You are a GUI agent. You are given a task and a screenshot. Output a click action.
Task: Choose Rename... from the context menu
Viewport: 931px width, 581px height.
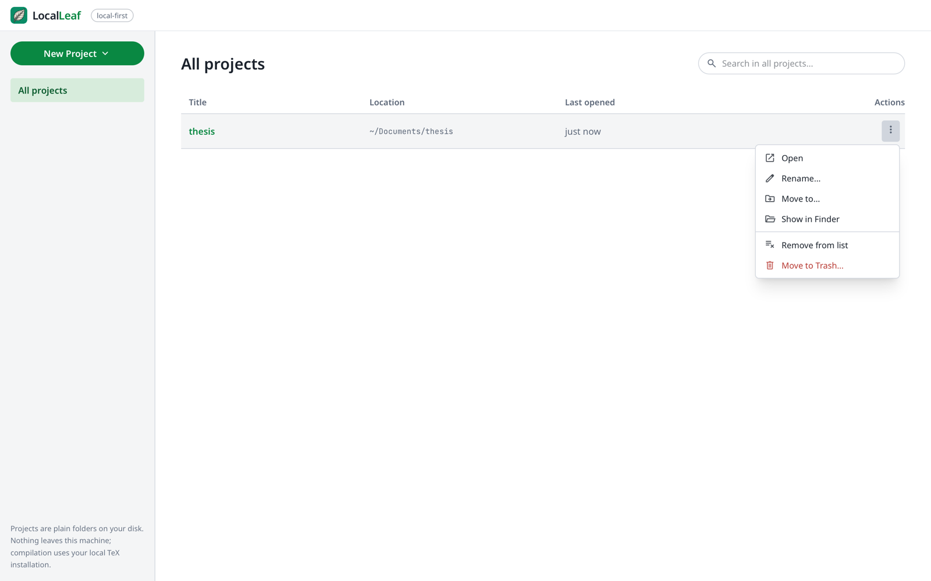(827, 178)
